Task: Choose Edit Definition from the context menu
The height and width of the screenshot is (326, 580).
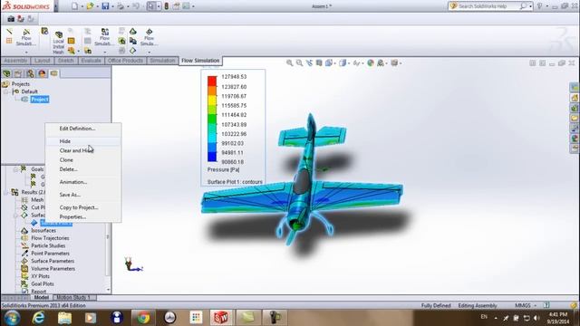Action: [77, 129]
